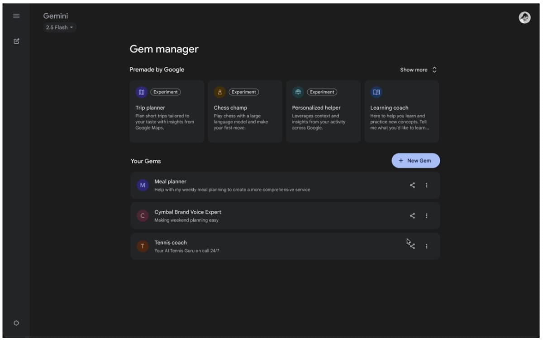The image size is (543, 340).
Task: Open the Meal planner gem
Action: click(x=253, y=185)
